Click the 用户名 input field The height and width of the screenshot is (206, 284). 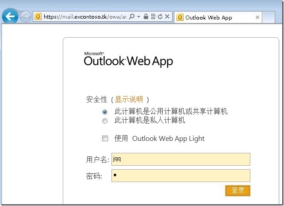coord(180,159)
